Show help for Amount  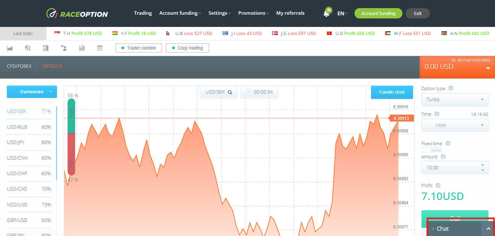click(443, 156)
